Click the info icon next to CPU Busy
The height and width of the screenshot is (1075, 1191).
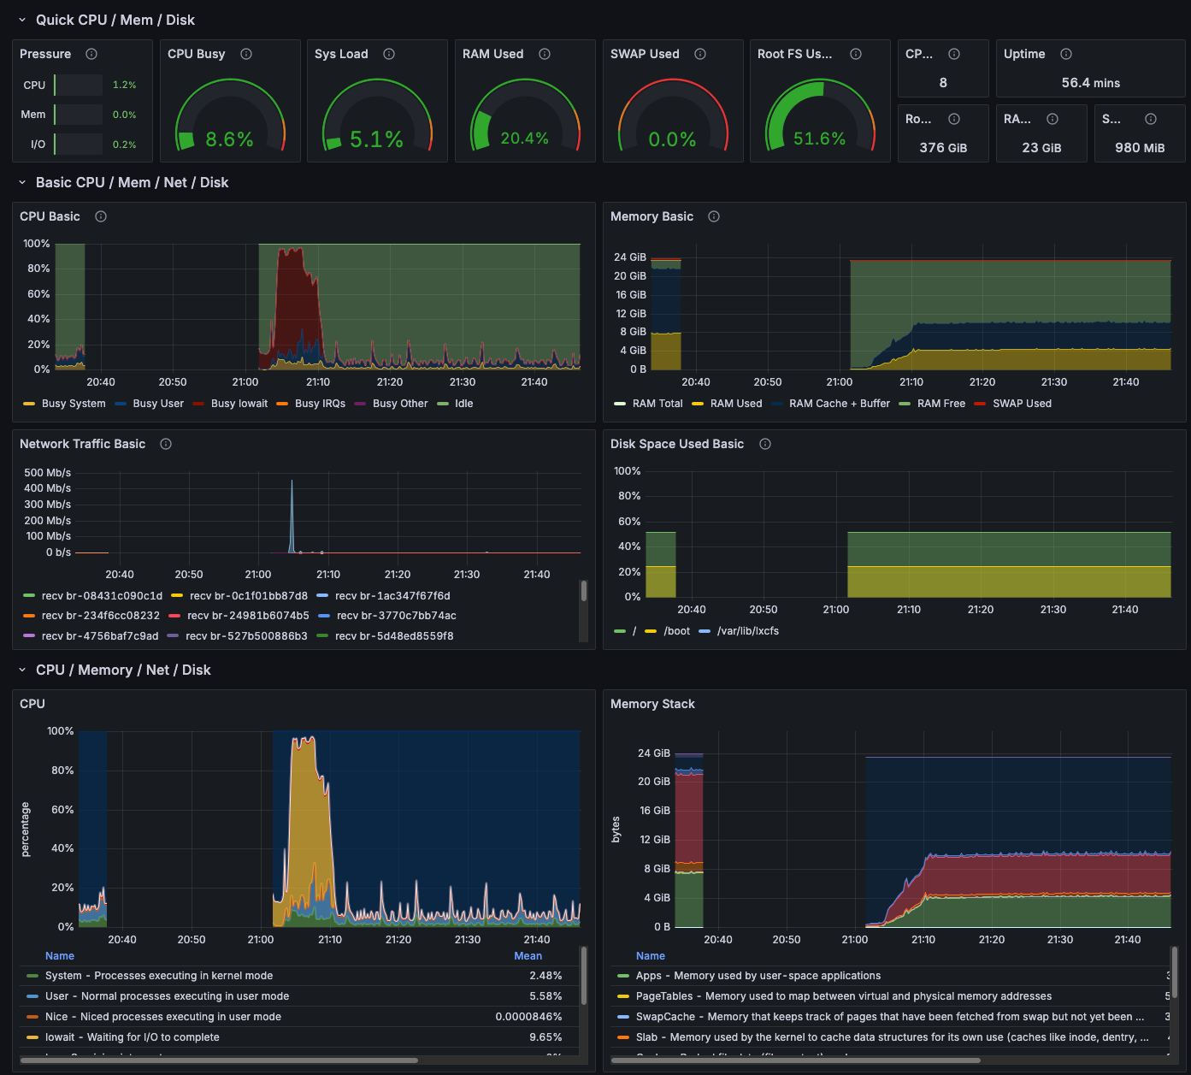(x=246, y=54)
